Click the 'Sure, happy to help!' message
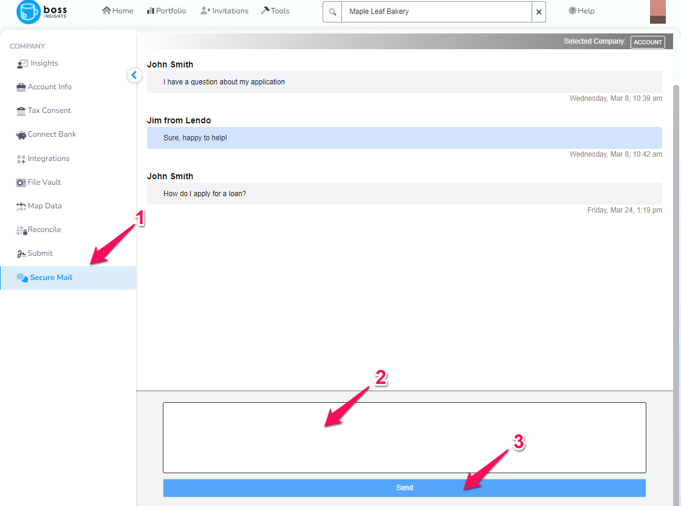 [405, 138]
